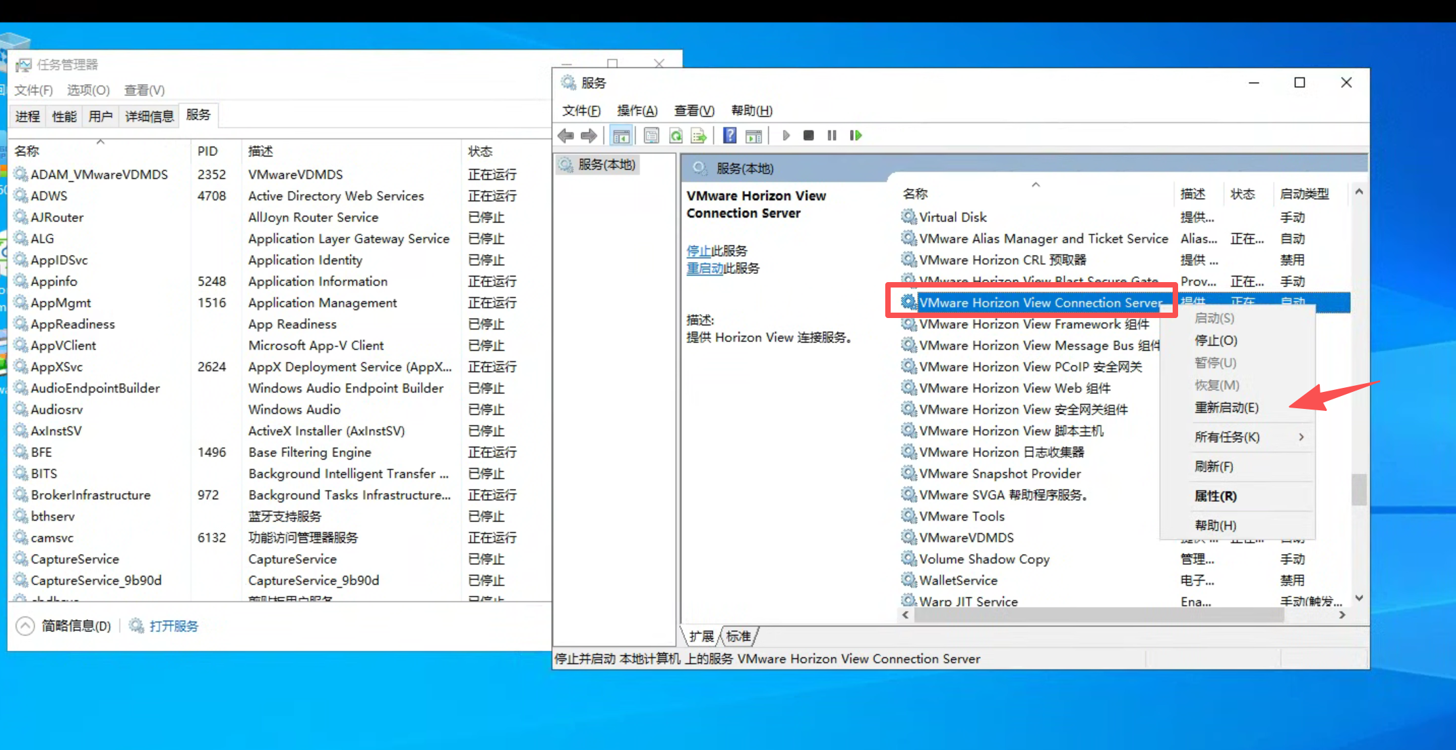1456x750 pixels.
Task: Click the Back arrow in Services toolbar
Action: click(565, 136)
